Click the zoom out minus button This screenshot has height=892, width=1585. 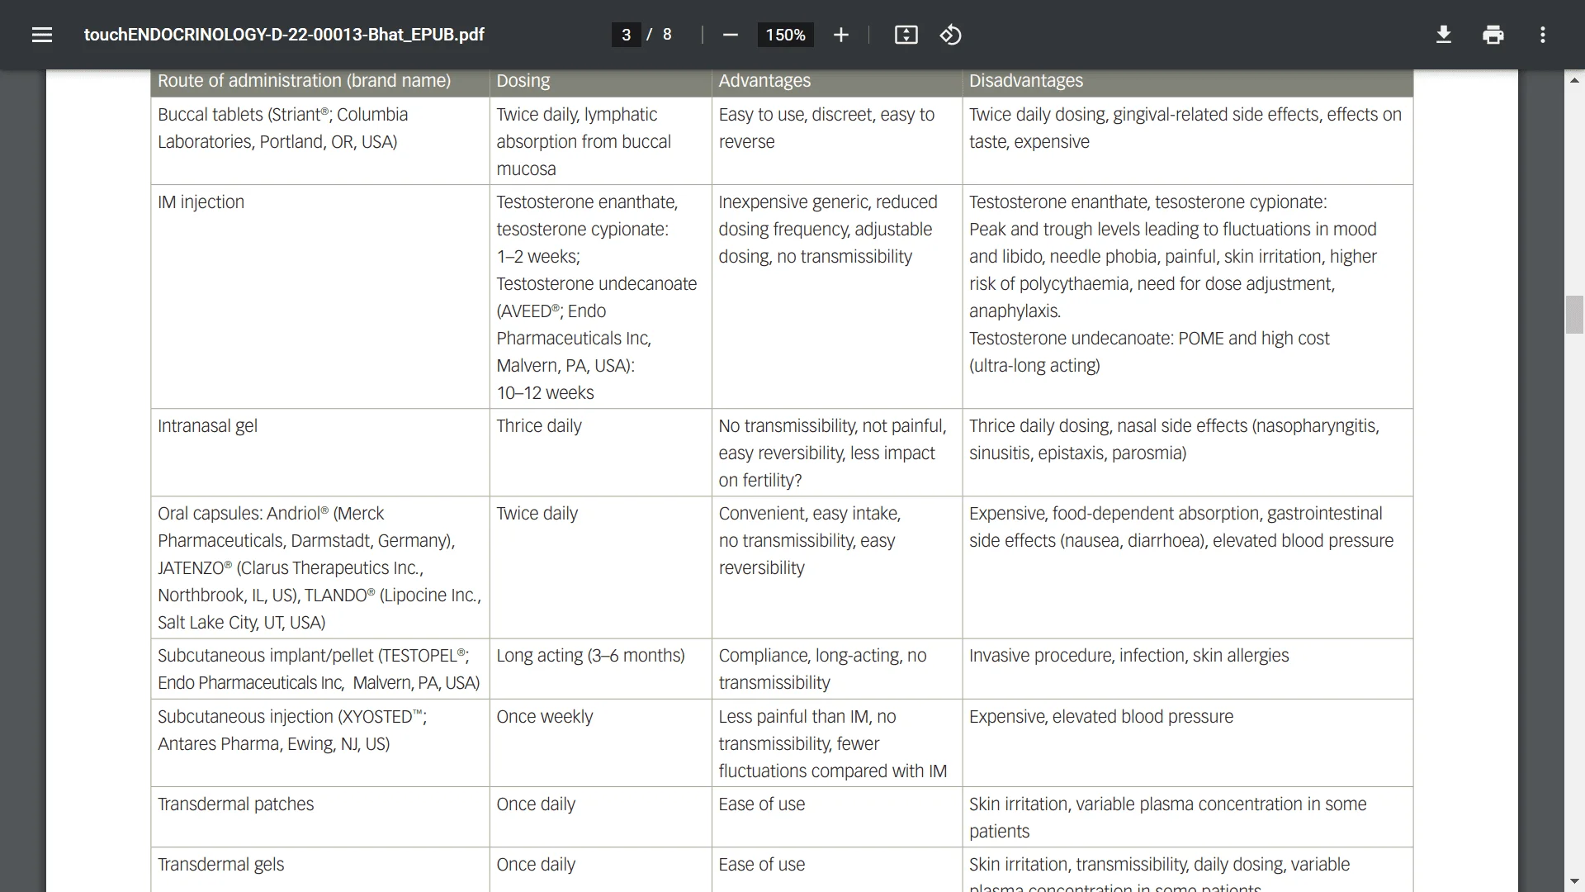point(730,35)
